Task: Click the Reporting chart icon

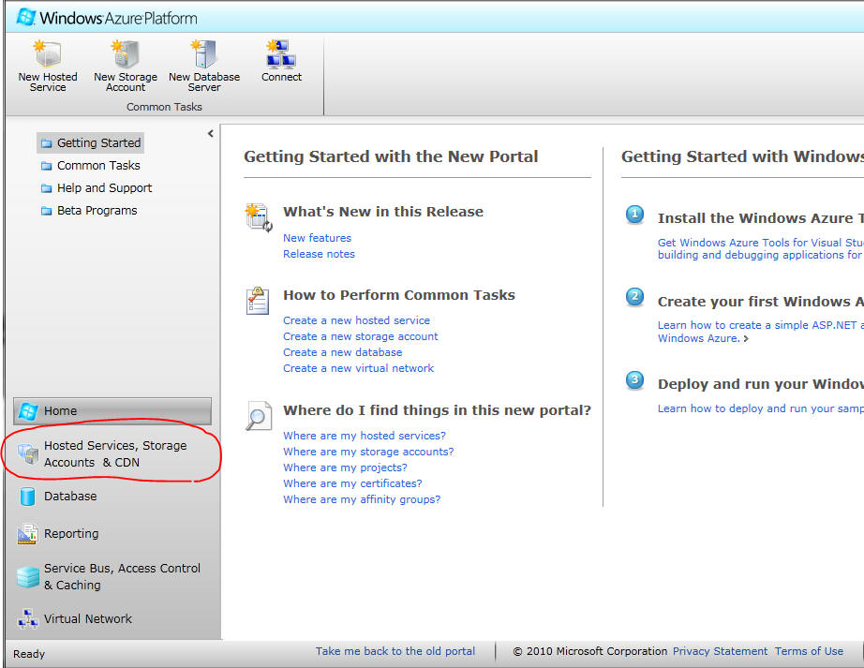Action: (x=27, y=534)
